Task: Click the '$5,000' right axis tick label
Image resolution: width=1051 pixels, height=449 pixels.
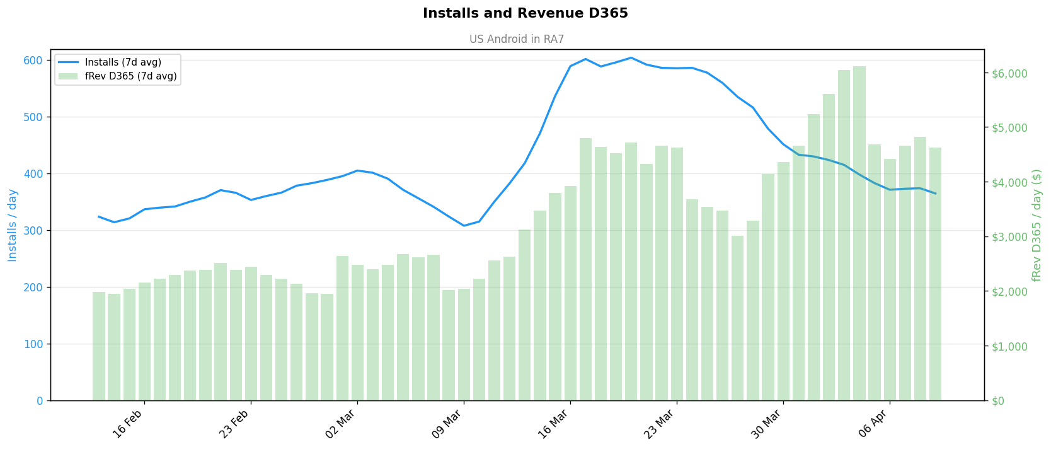Action: click(x=1009, y=128)
